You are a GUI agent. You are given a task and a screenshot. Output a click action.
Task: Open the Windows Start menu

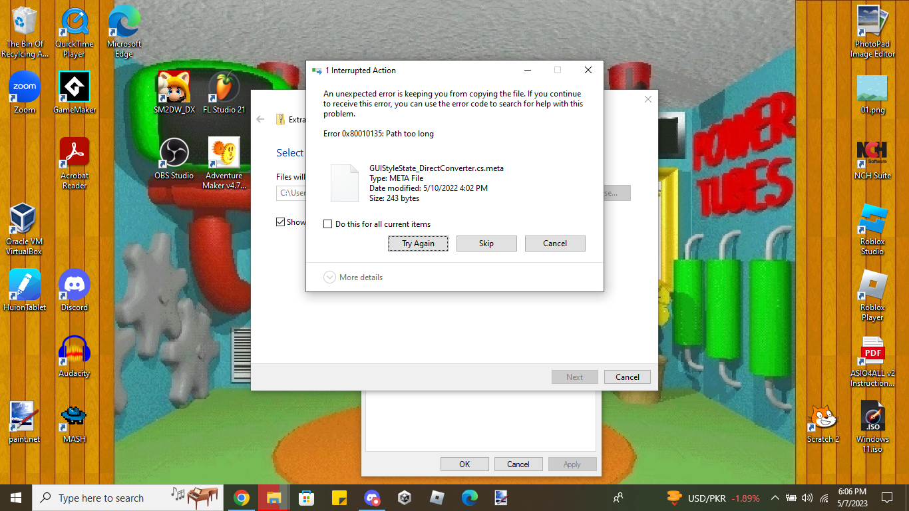[x=16, y=498]
